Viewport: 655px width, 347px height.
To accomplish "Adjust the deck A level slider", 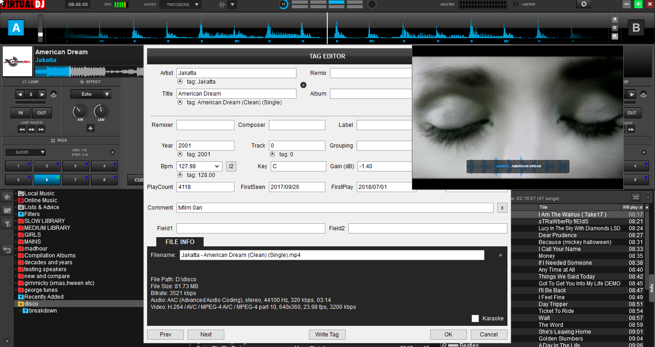I will tap(40, 28).
